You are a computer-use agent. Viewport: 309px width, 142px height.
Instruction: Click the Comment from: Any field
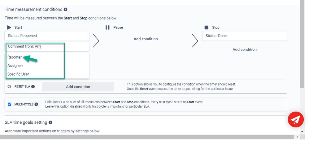click(47, 47)
